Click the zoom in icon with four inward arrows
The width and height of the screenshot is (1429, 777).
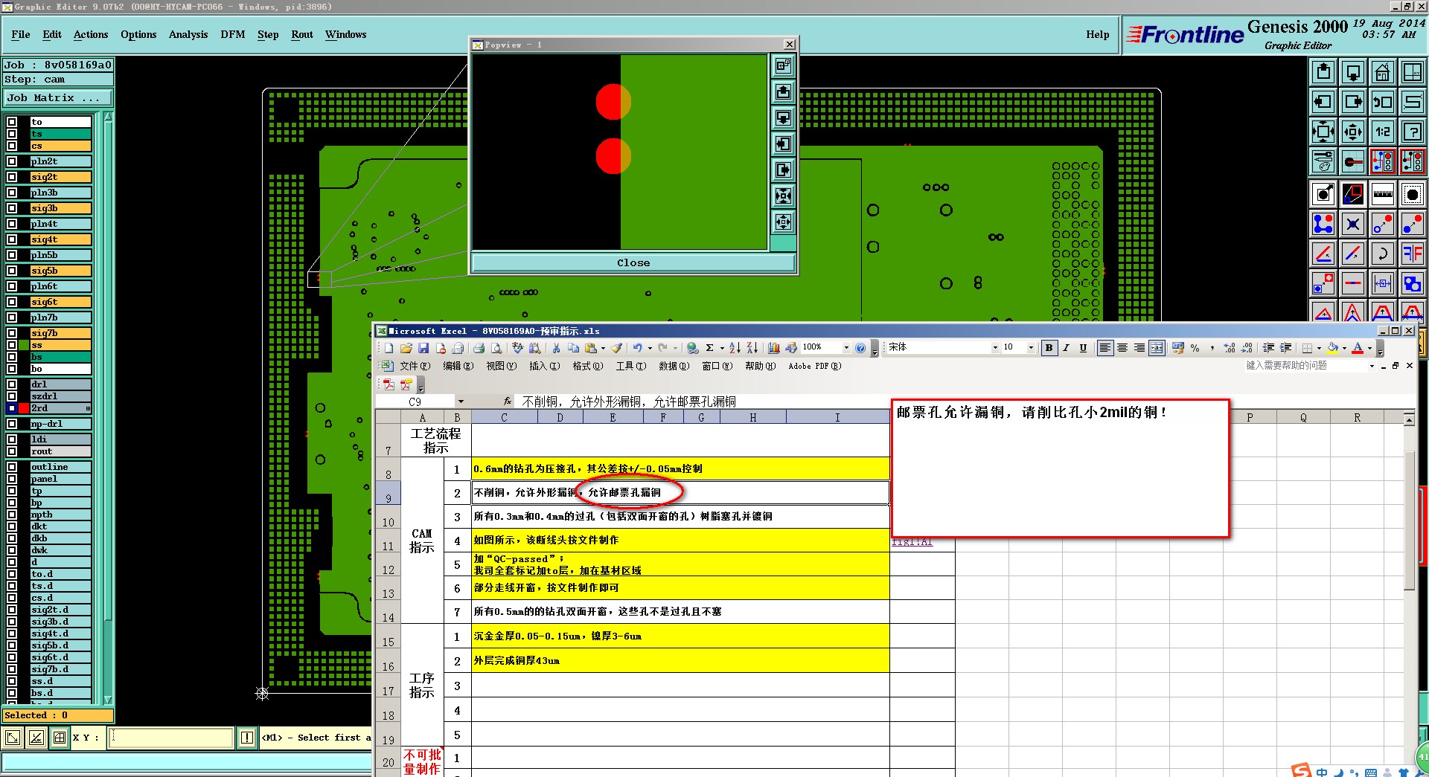[x=1323, y=132]
